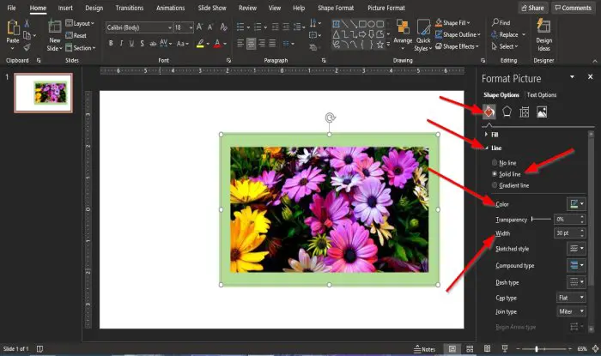Open the Join type Miter dropdown
The height and width of the screenshot is (356, 601).
point(571,311)
